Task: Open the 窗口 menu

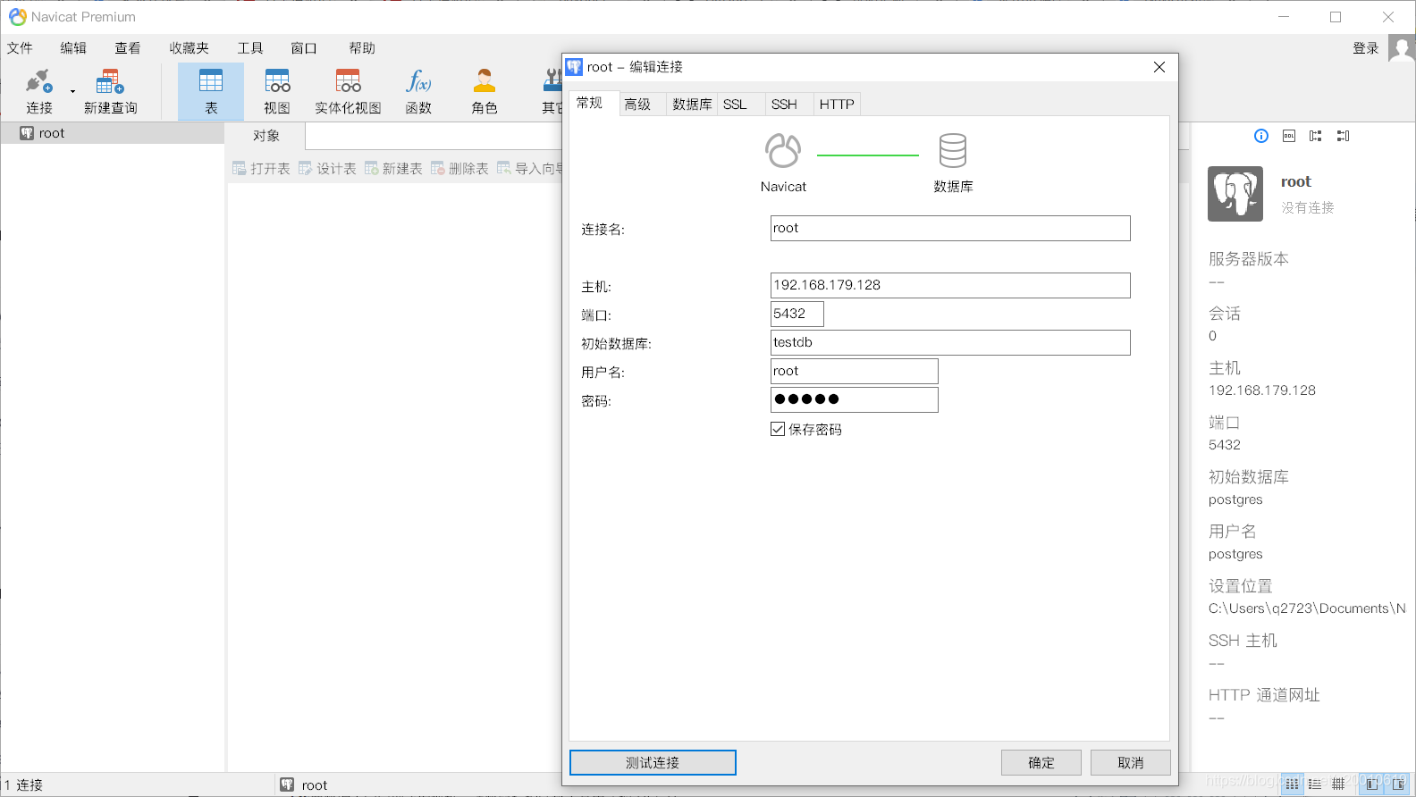Action: point(304,48)
